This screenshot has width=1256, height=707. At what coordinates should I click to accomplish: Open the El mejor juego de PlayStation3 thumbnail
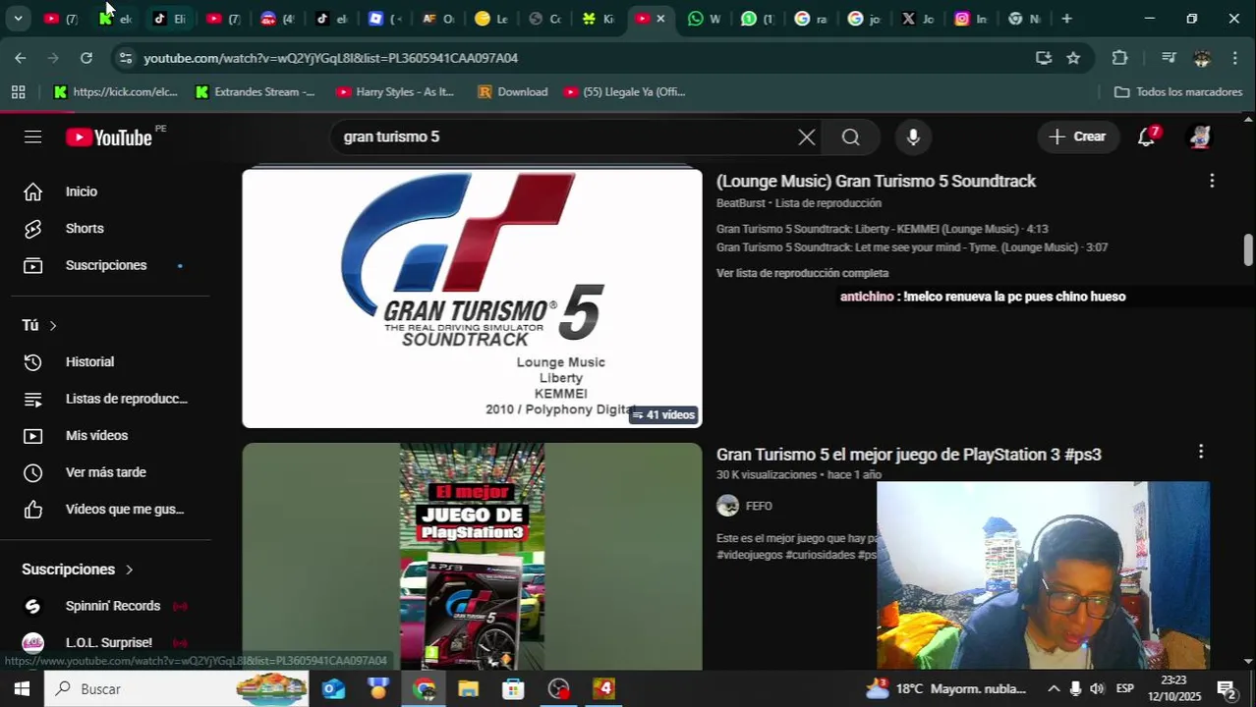coord(472,556)
